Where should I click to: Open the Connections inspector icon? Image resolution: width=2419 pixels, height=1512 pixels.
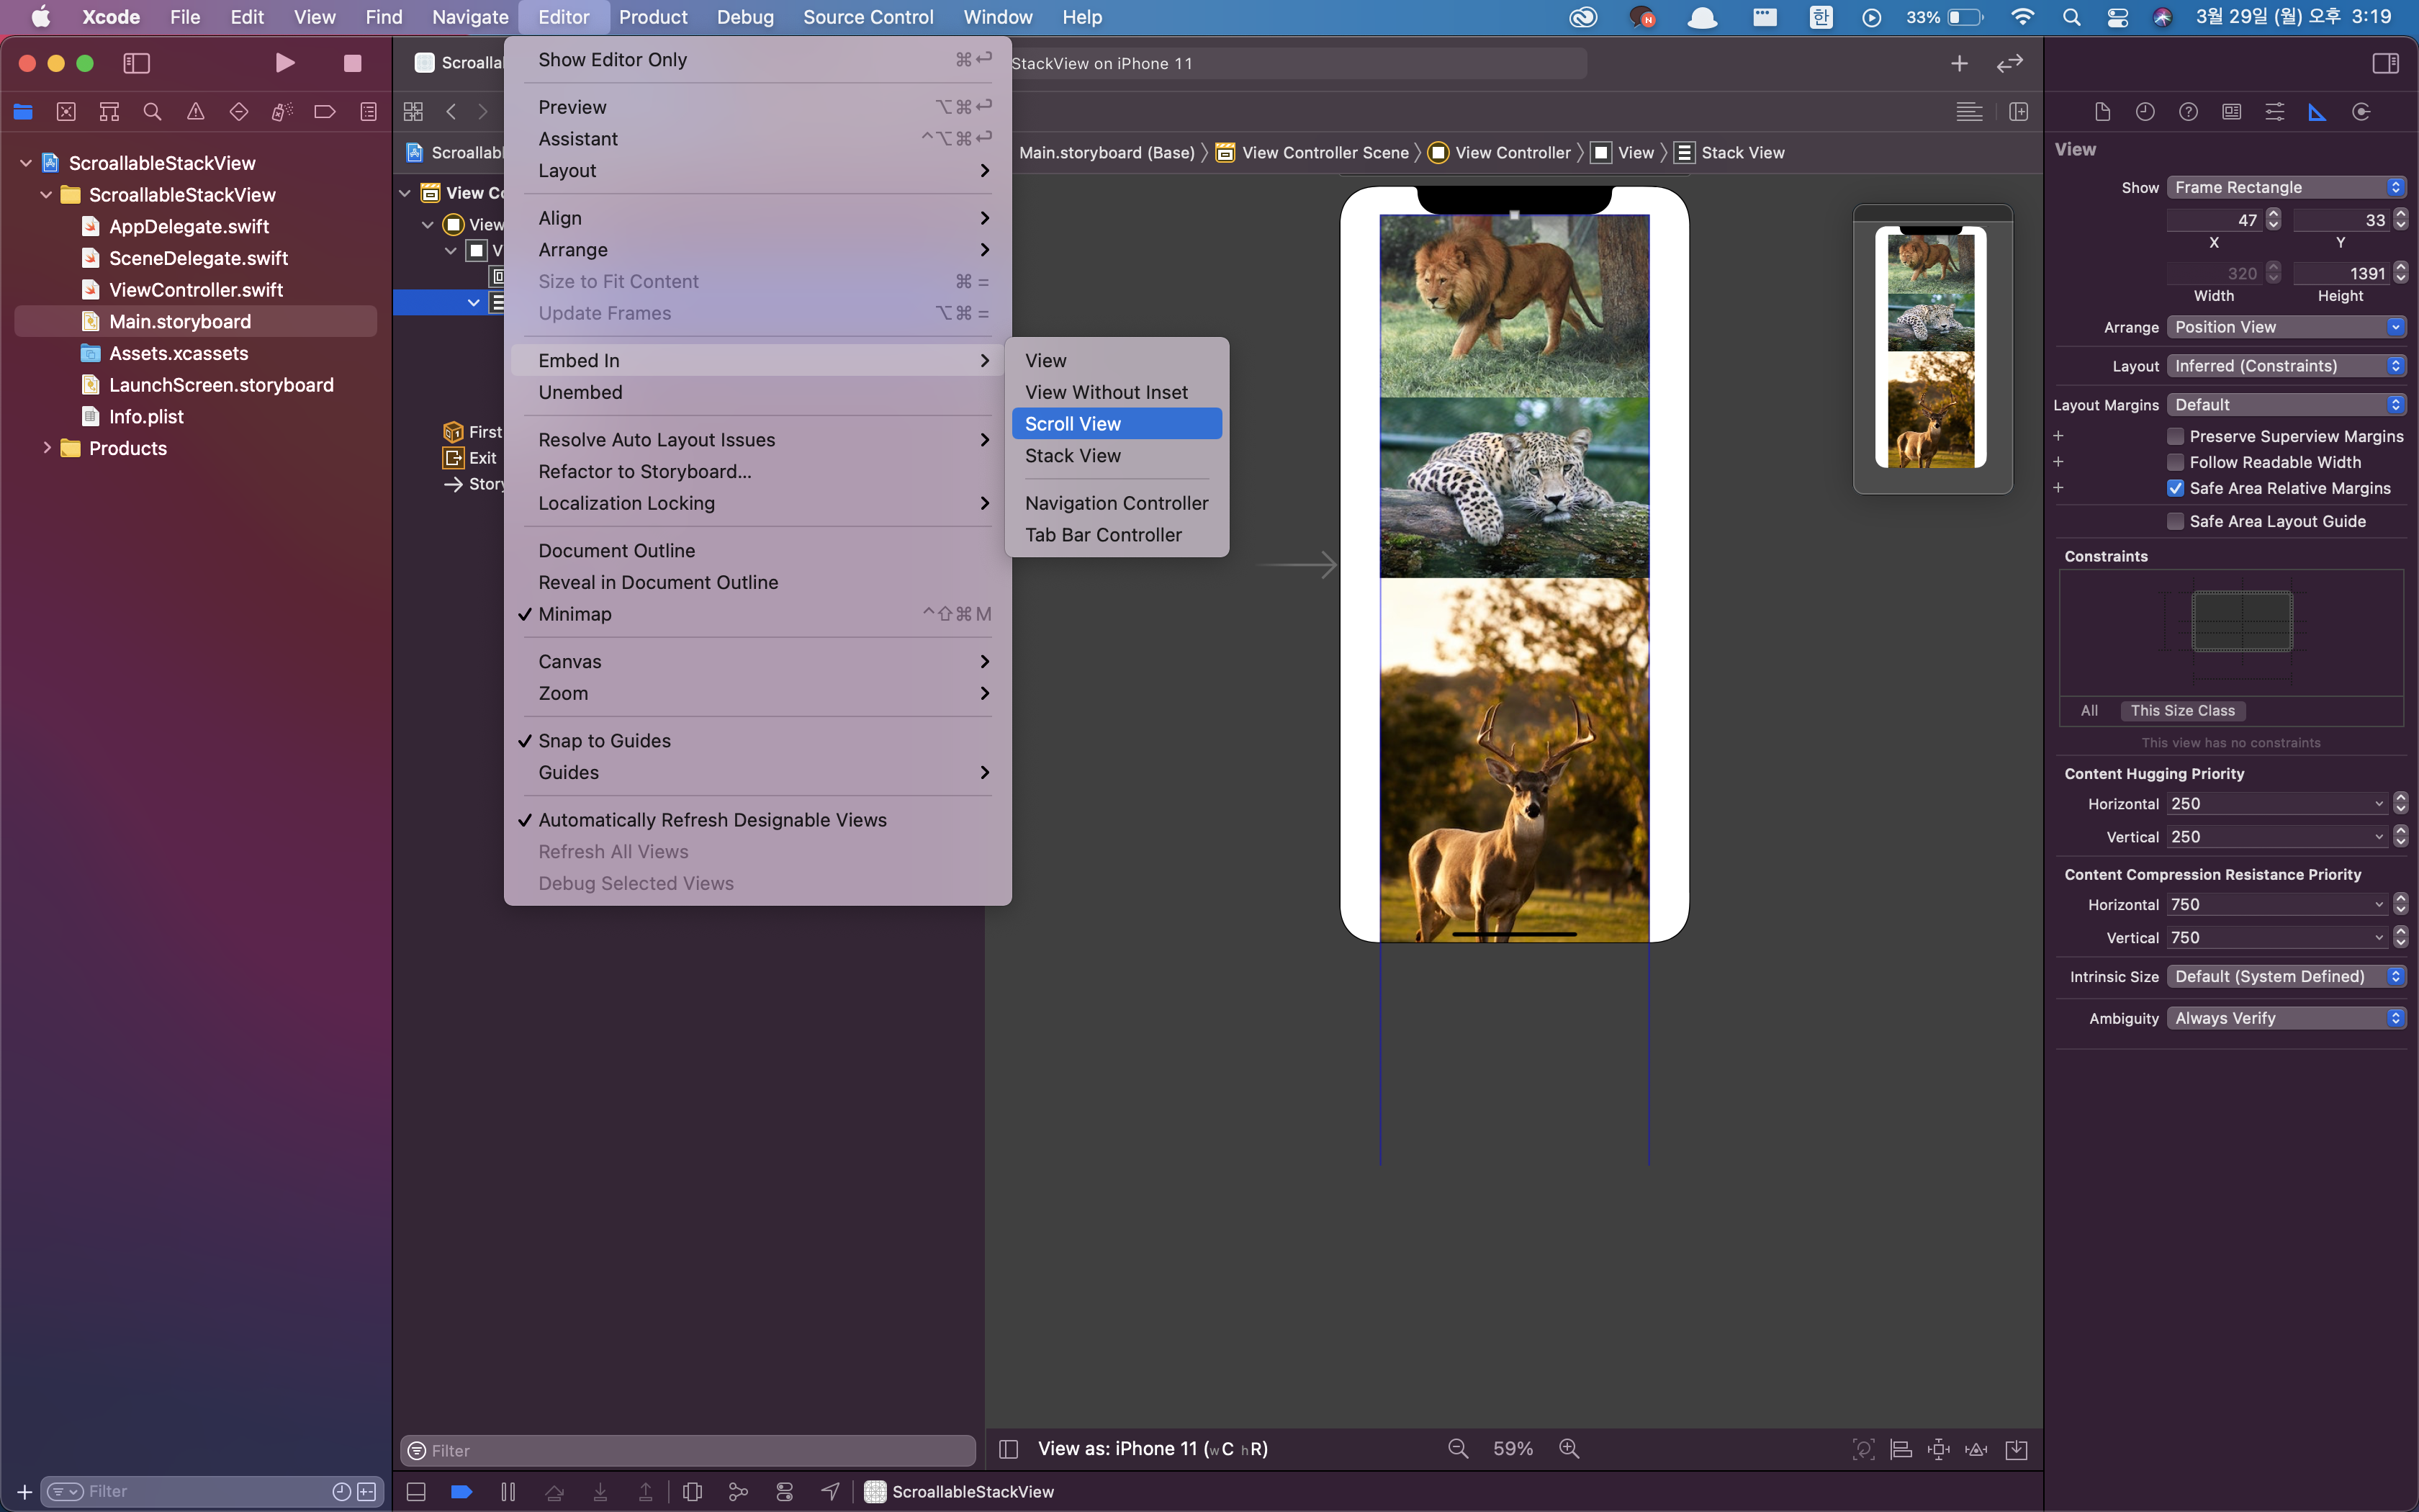(x=2361, y=112)
